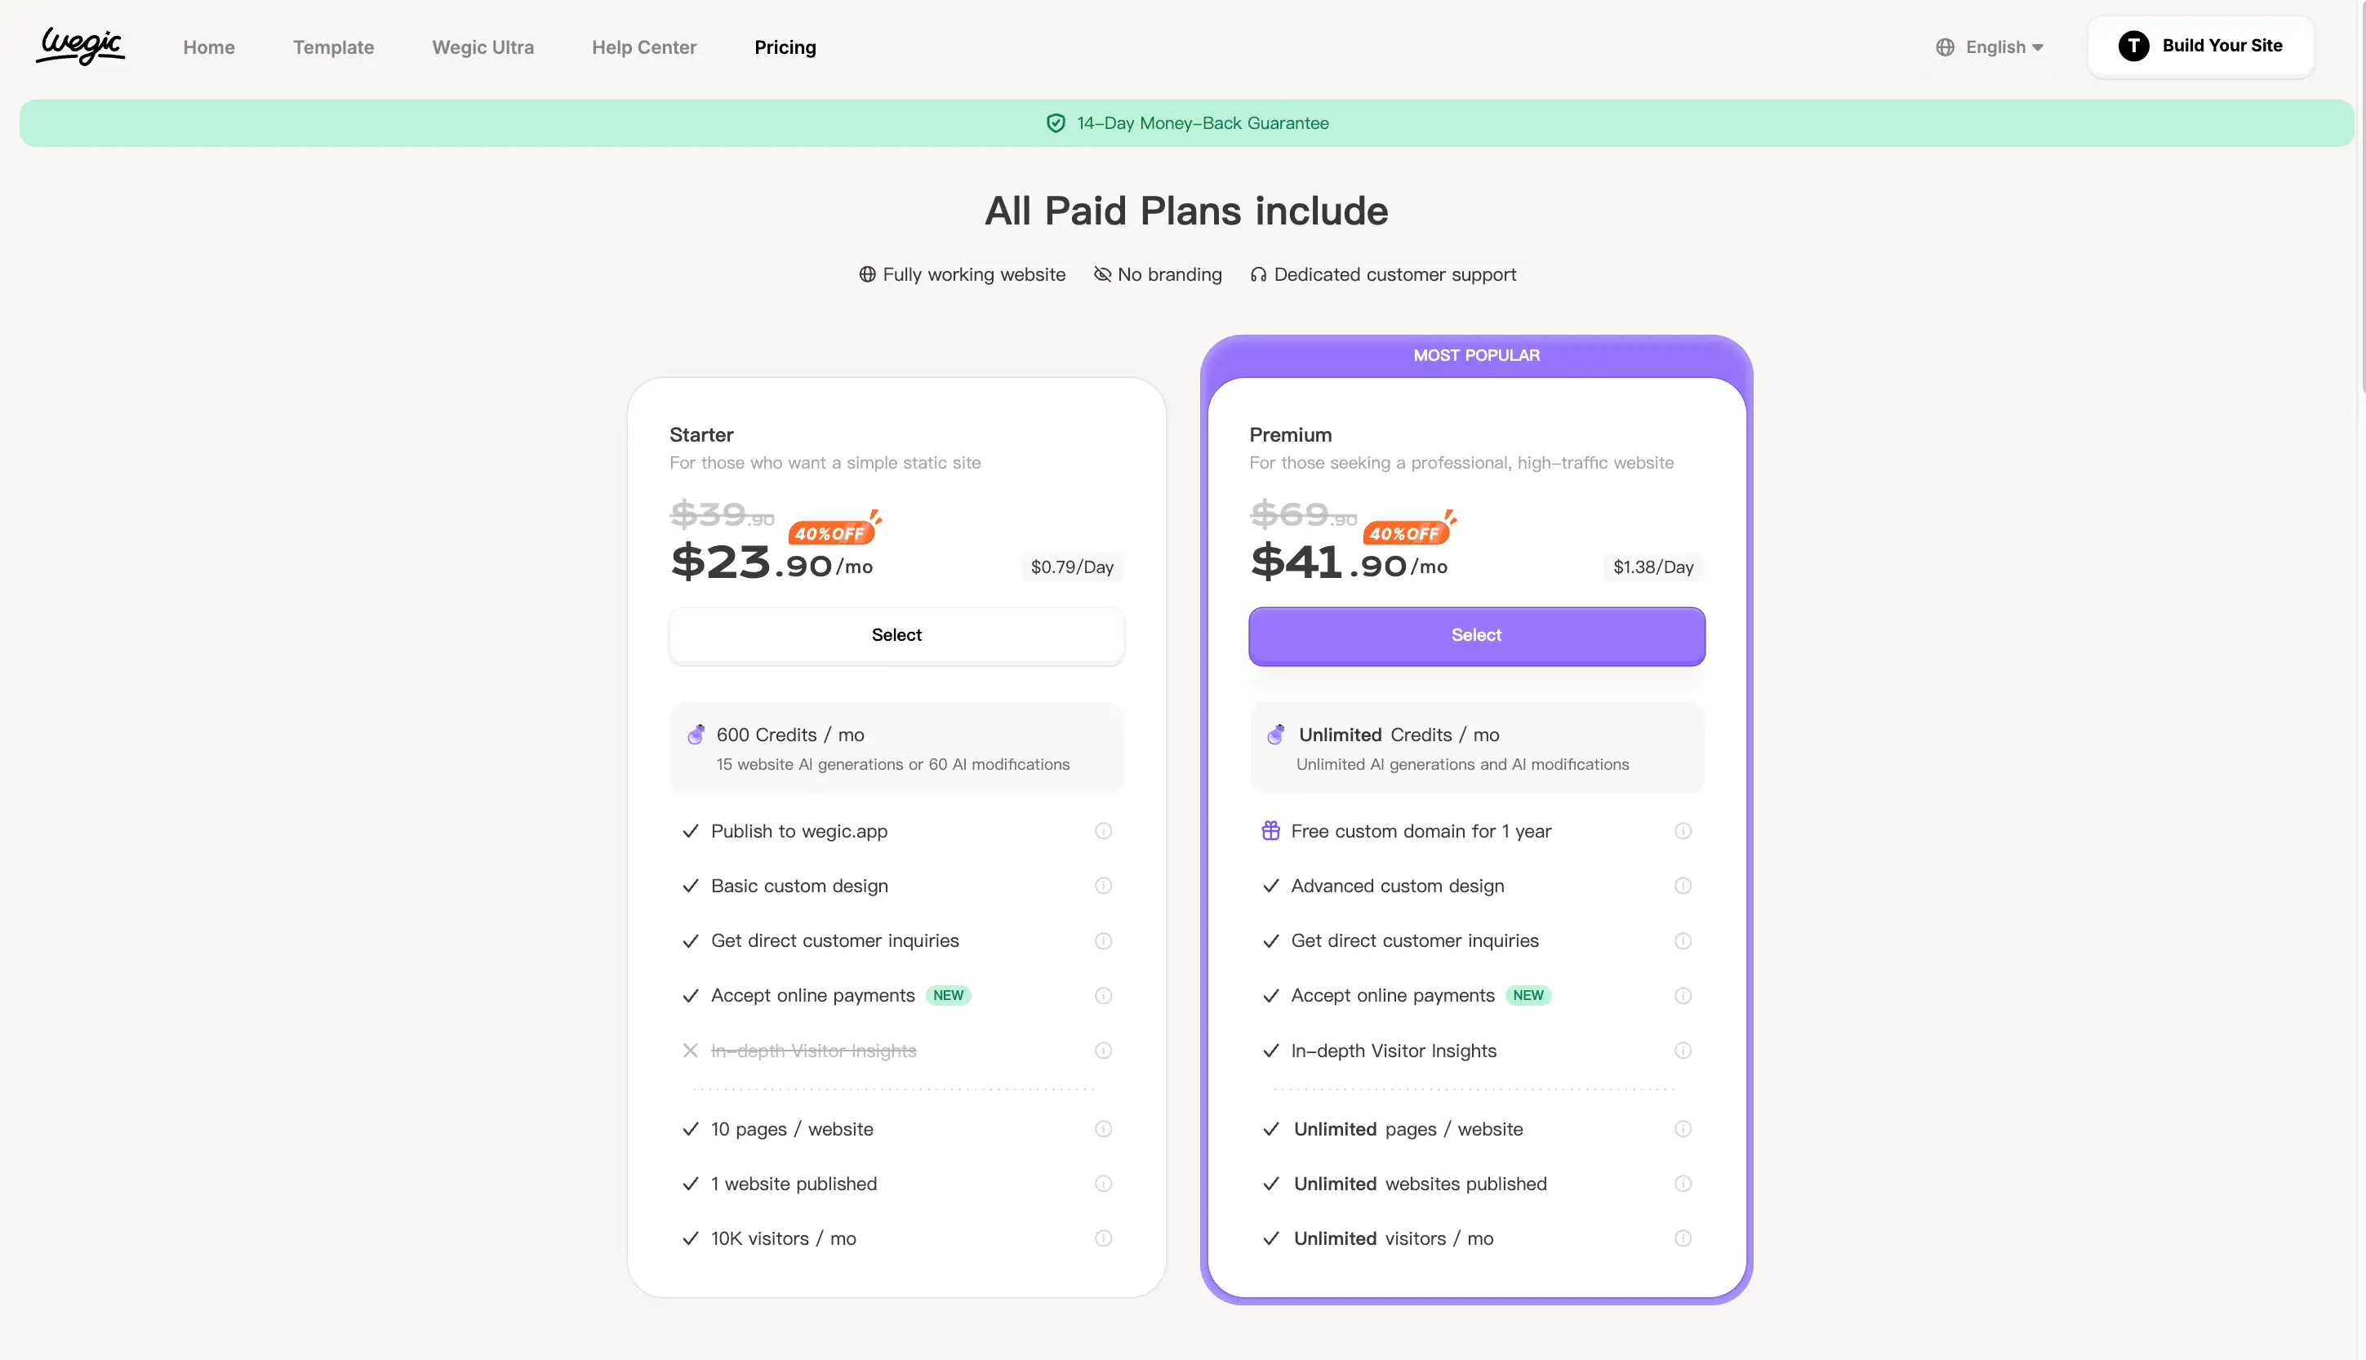Click info icon for 10K visitors / mo
The width and height of the screenshot is (2366, 1360).
[x=1103, y=1238]
